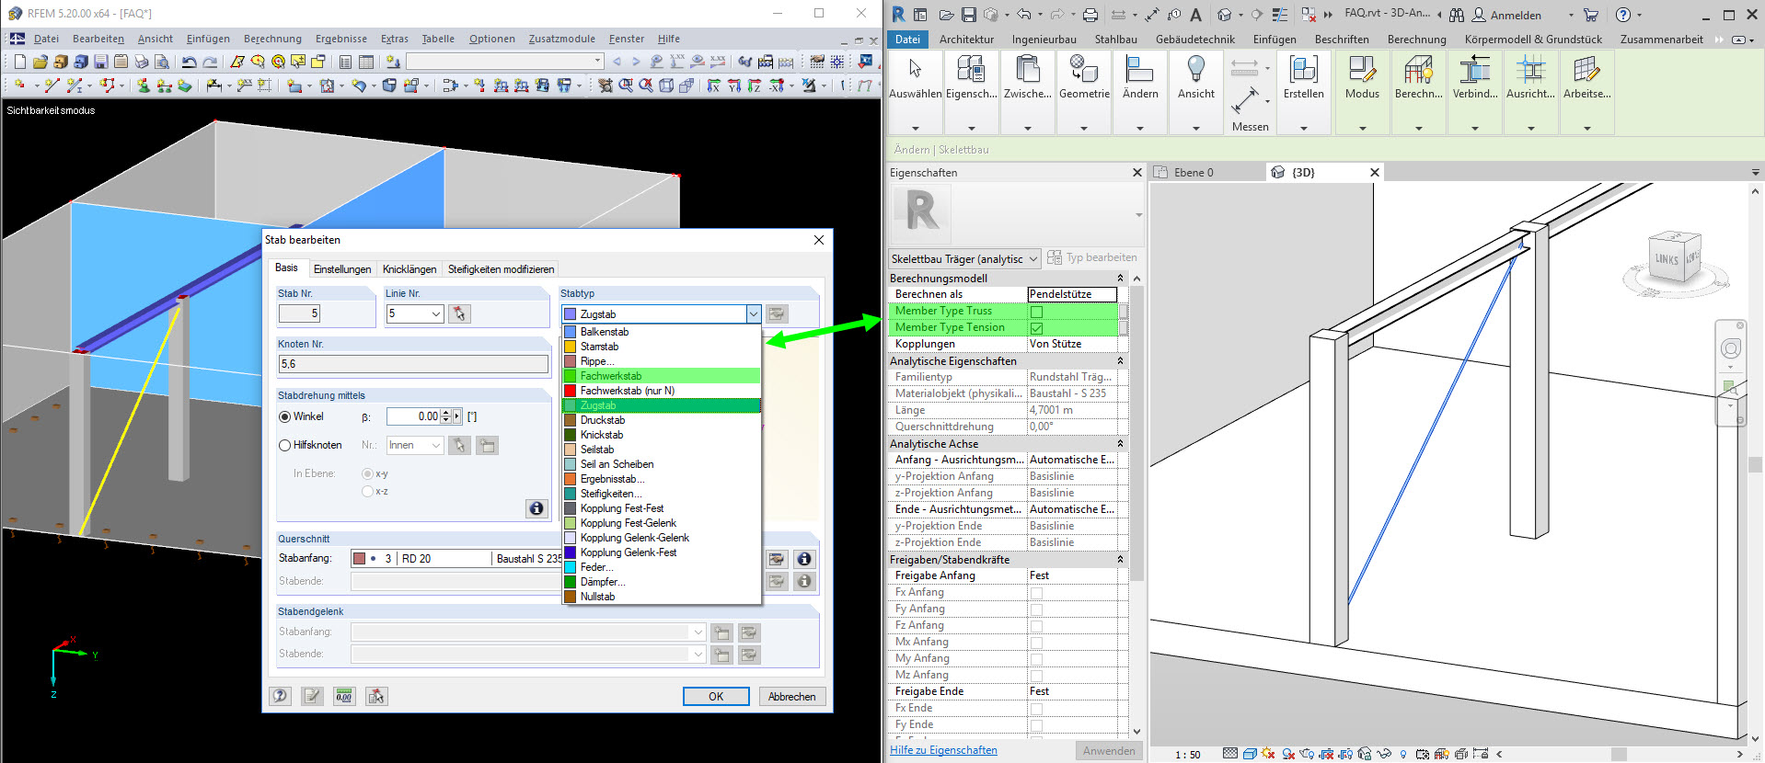Click the Anmelden sign-in button
The width and height of the screenshot is (1765, 763).
[x=1506, y=15]
